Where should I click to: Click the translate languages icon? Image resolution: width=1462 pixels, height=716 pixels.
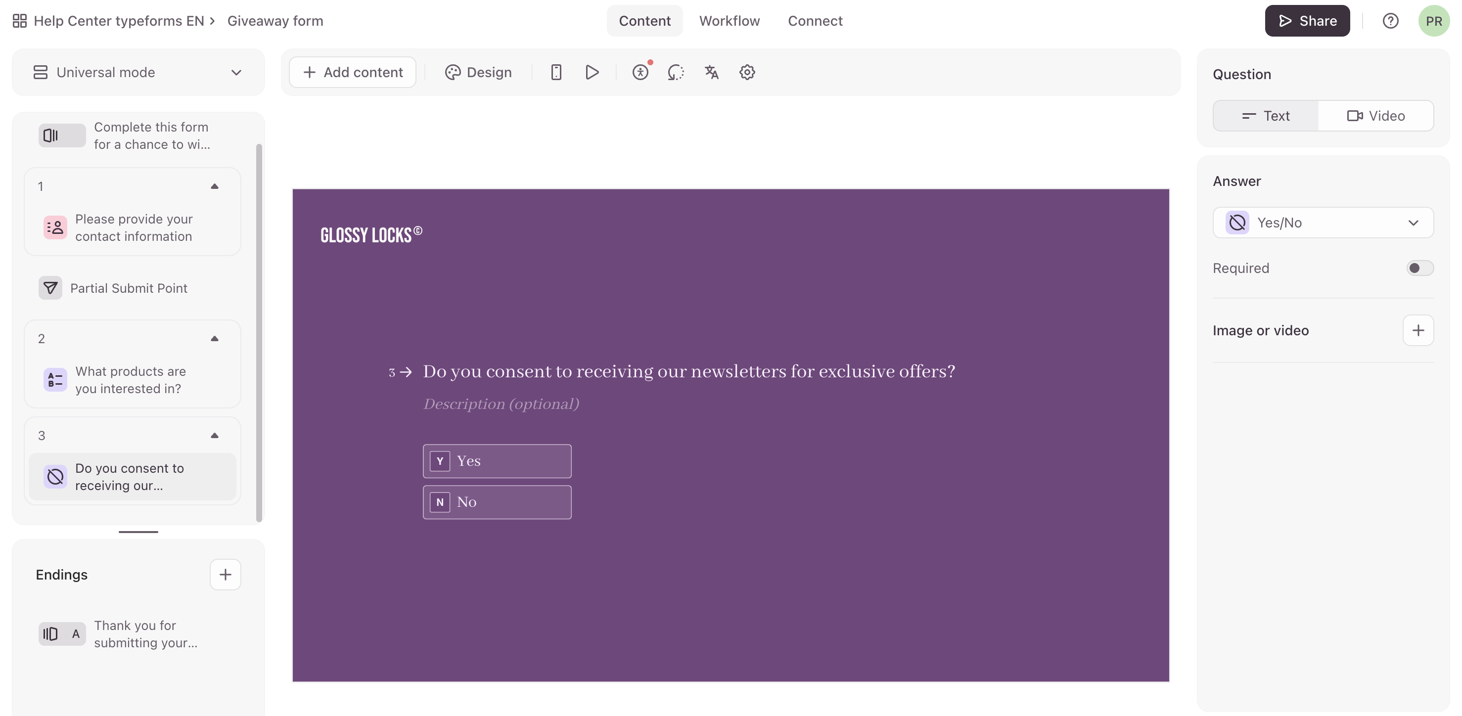click(x=711, y=72)
